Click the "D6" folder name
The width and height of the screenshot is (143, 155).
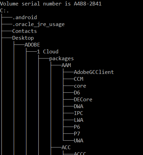(x=77, y=93)
